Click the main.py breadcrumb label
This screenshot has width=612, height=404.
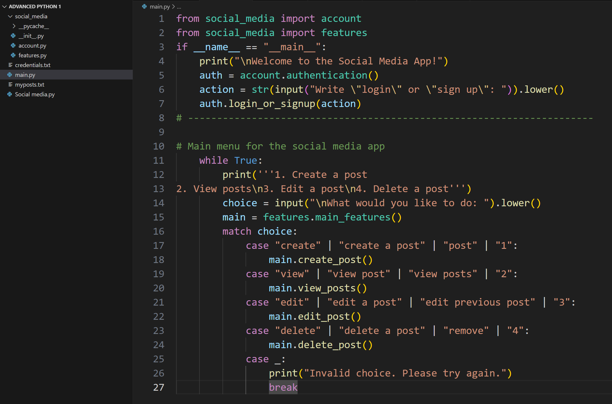(x=160, y=7)
